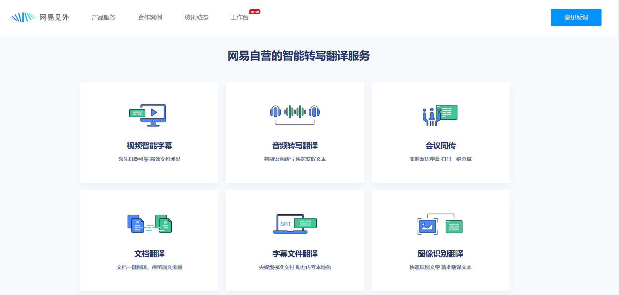Image resolution: width=619 pixels, height=295 pixels.
Task: Click the 网易见外 logo icon
Action: tap(23, 17)
